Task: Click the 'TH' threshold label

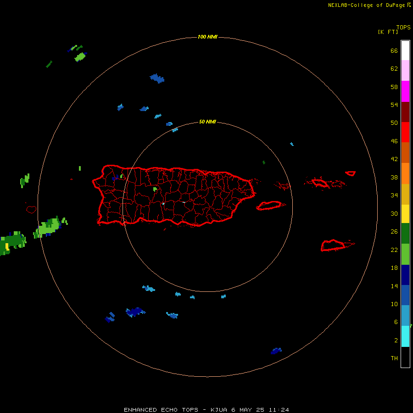Action: [x=394, y=358]
